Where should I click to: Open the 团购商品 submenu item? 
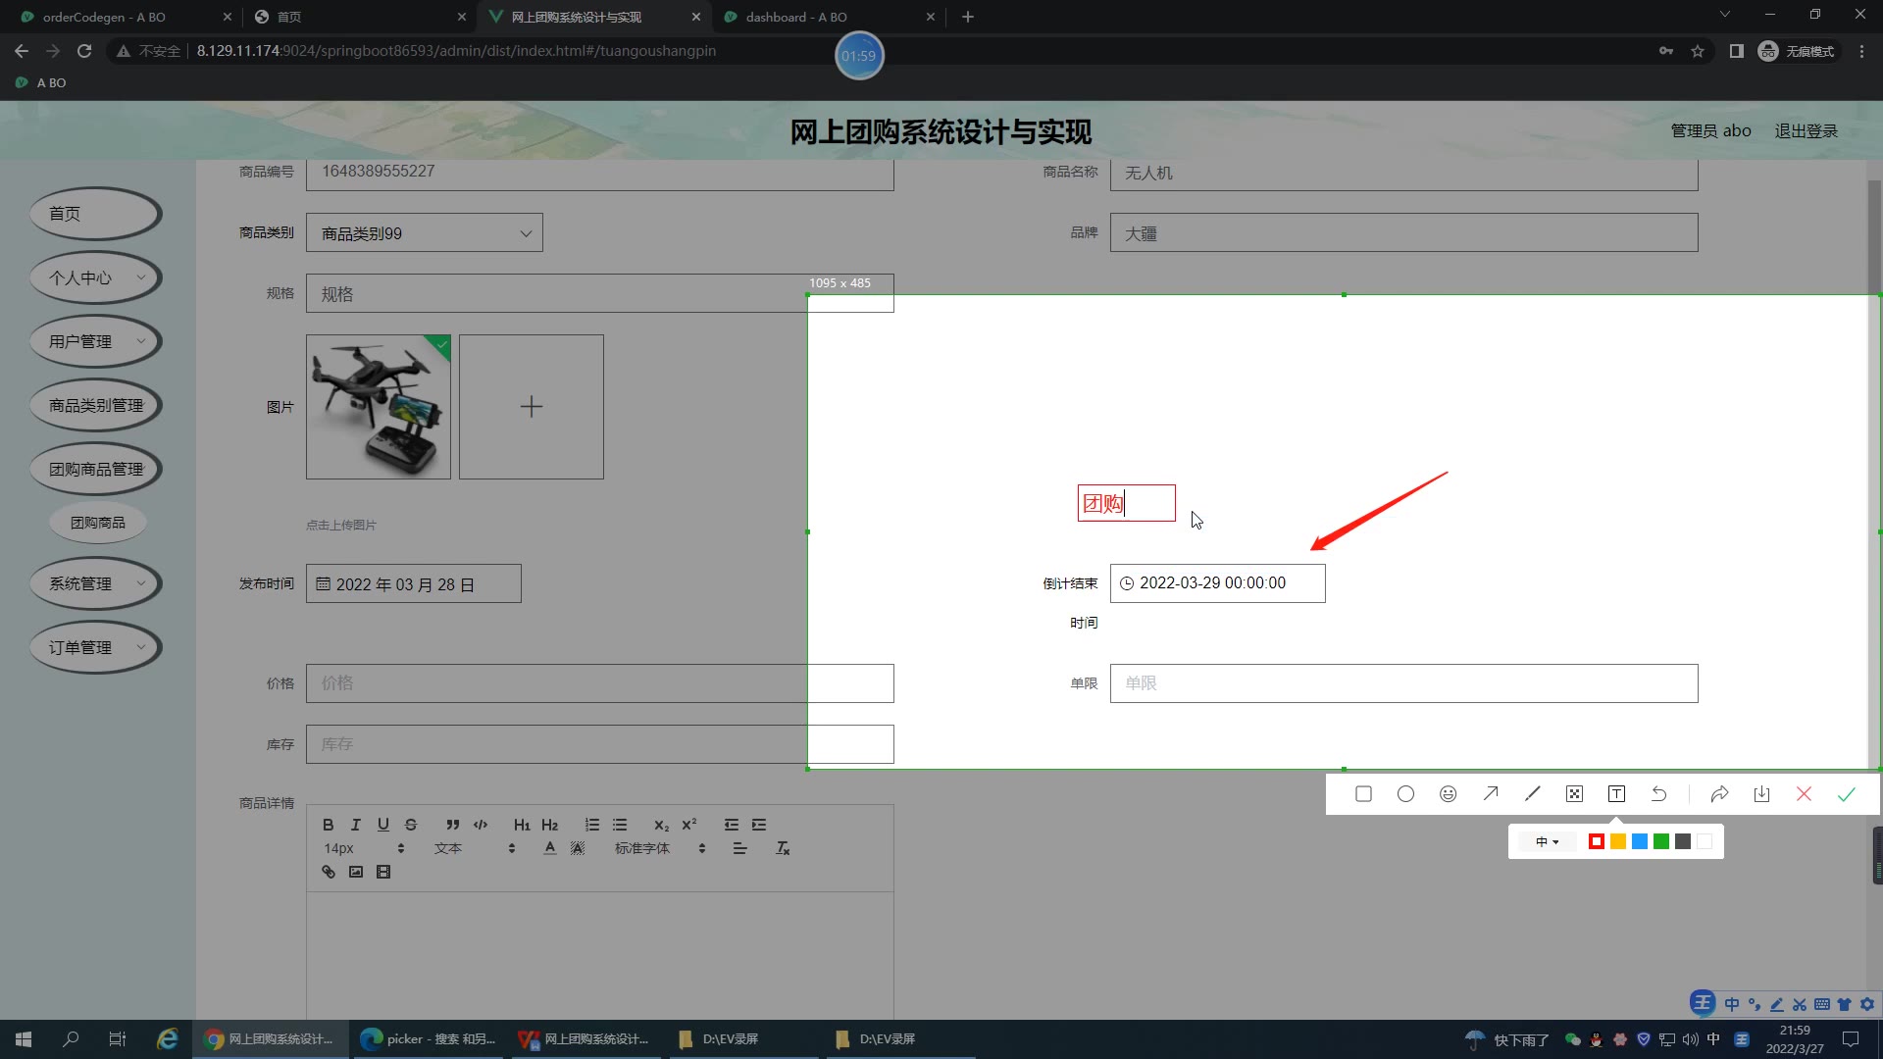click(97, 523)
